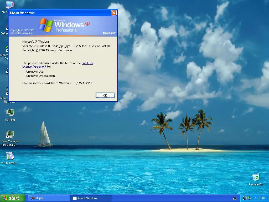Click the 'Unknown User' text
The image size is (269, 202).
(35, 72)
